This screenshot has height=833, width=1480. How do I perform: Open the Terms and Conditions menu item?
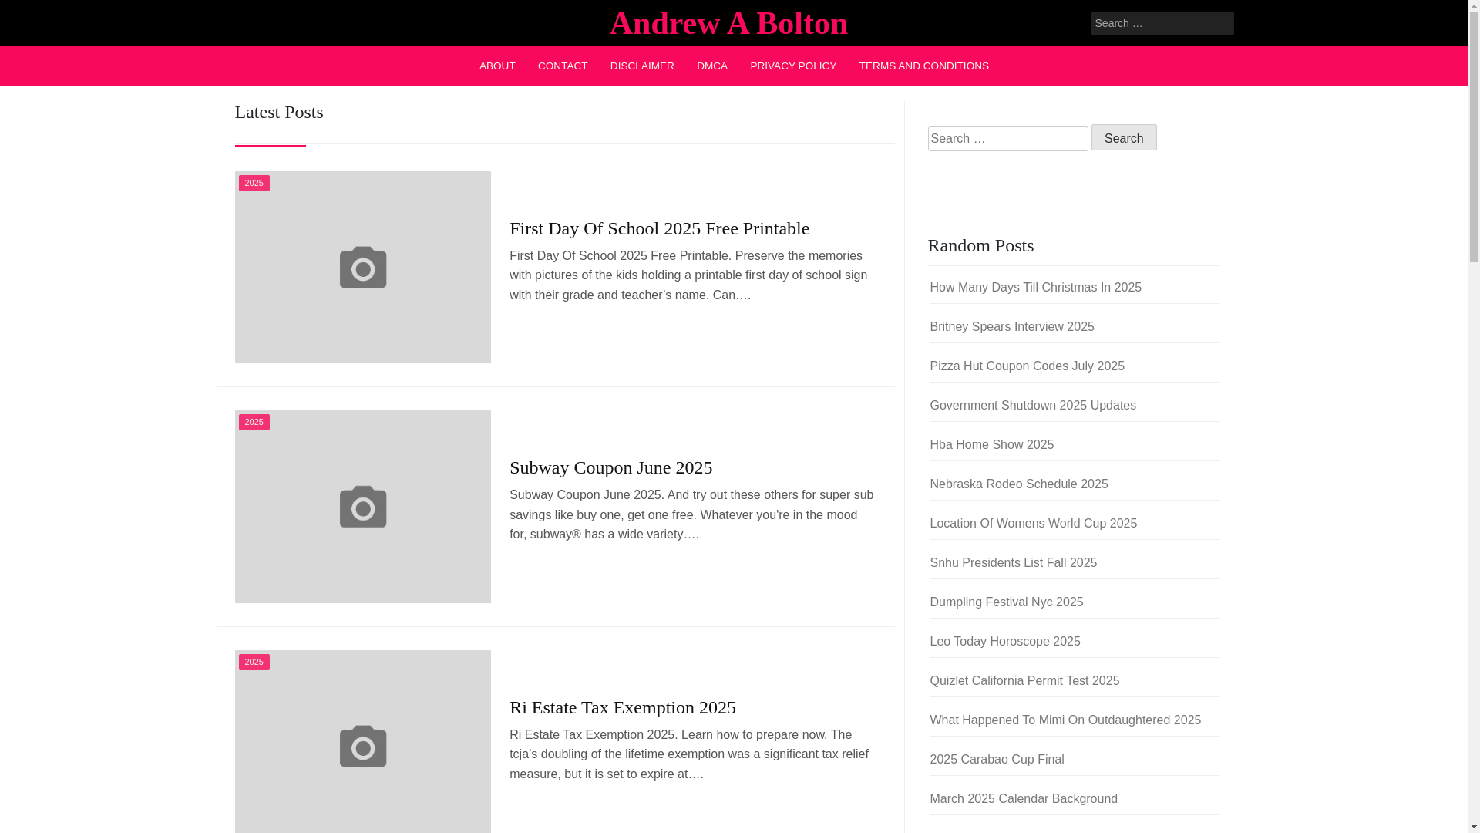(923, 66)
